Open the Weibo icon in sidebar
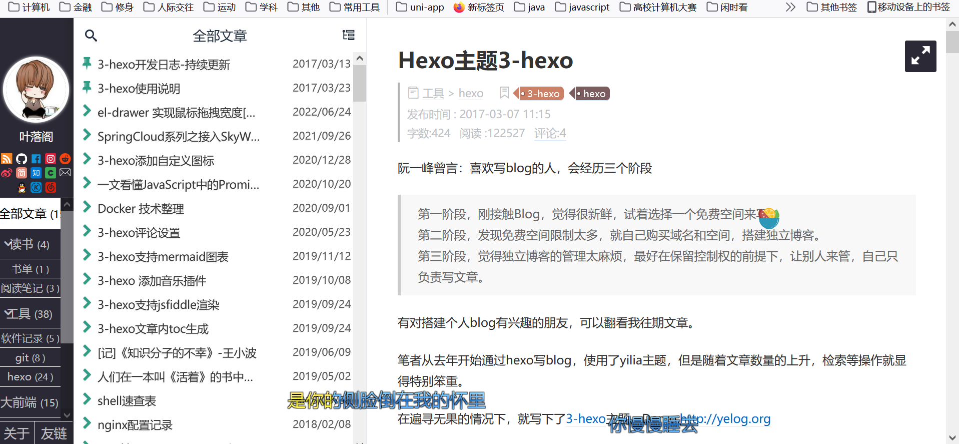959x444 pixels. pos(7,173)
